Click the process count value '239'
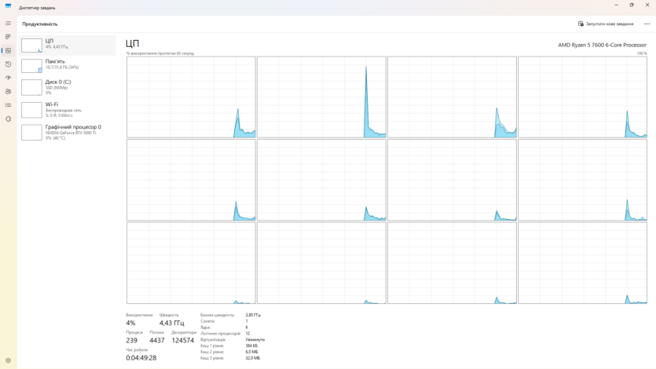The width and height of the screenshot is (656, 369). pyautogui.click(x=132, y=340)
